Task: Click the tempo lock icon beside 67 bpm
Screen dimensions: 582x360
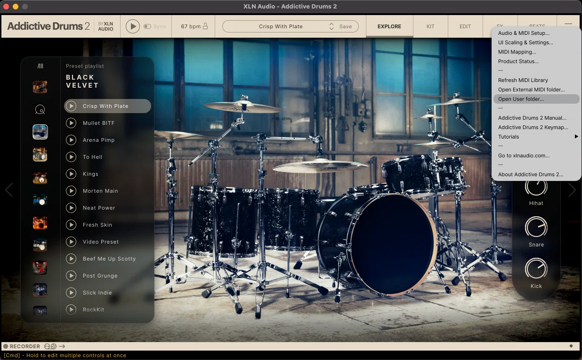Action: pyautogui.click(x=205, y=26)
